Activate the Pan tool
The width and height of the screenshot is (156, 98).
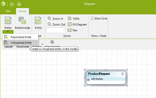(72, 30)
